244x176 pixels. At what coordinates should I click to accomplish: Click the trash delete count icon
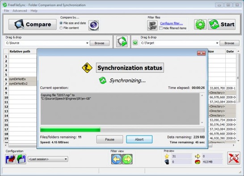tap(167, 162)
